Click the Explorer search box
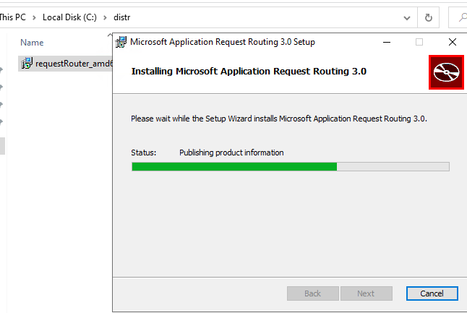This screenshot has height=313, width=467. tap(458, 17)
